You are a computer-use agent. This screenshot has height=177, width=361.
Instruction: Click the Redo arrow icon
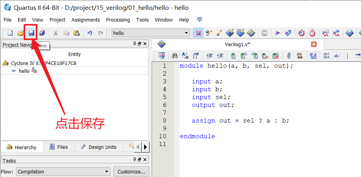[x=101, y=33]
